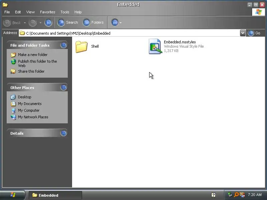Click the help question mark taskbar icon
The height and width of the screenshot is (200, 267).
coord(213,195)
